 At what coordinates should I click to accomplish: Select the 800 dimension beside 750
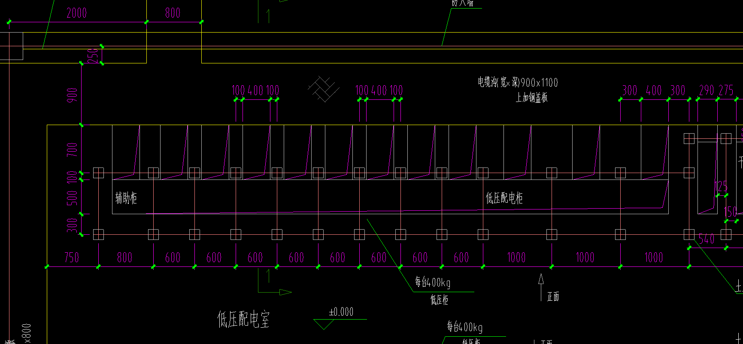coord(125,257)
